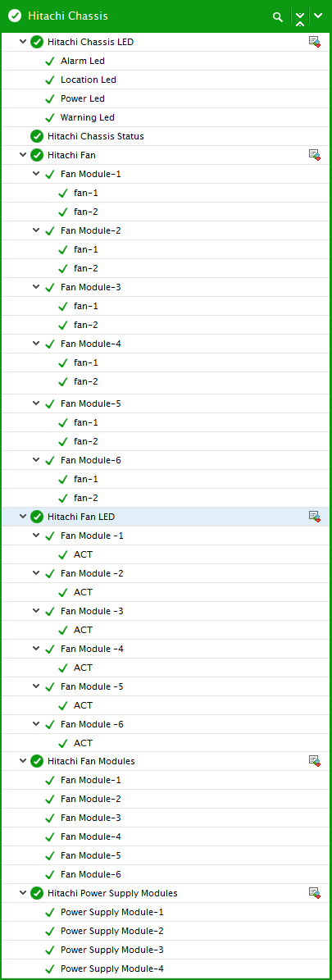
Task: Select Fan Module-6 under Hitachi Fan Modules
Action: (x=91, y=874)
